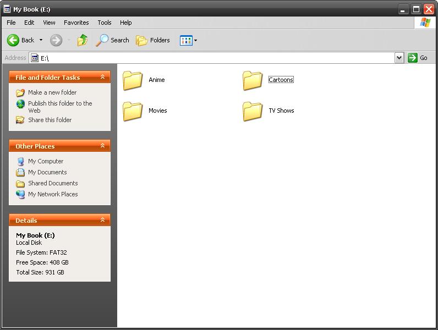Select the TV Shows folder icon
Viewport: 438px width, 330px height.
pos(253,111)
